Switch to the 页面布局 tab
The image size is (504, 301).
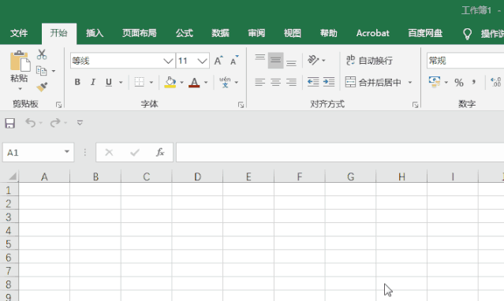140,33
